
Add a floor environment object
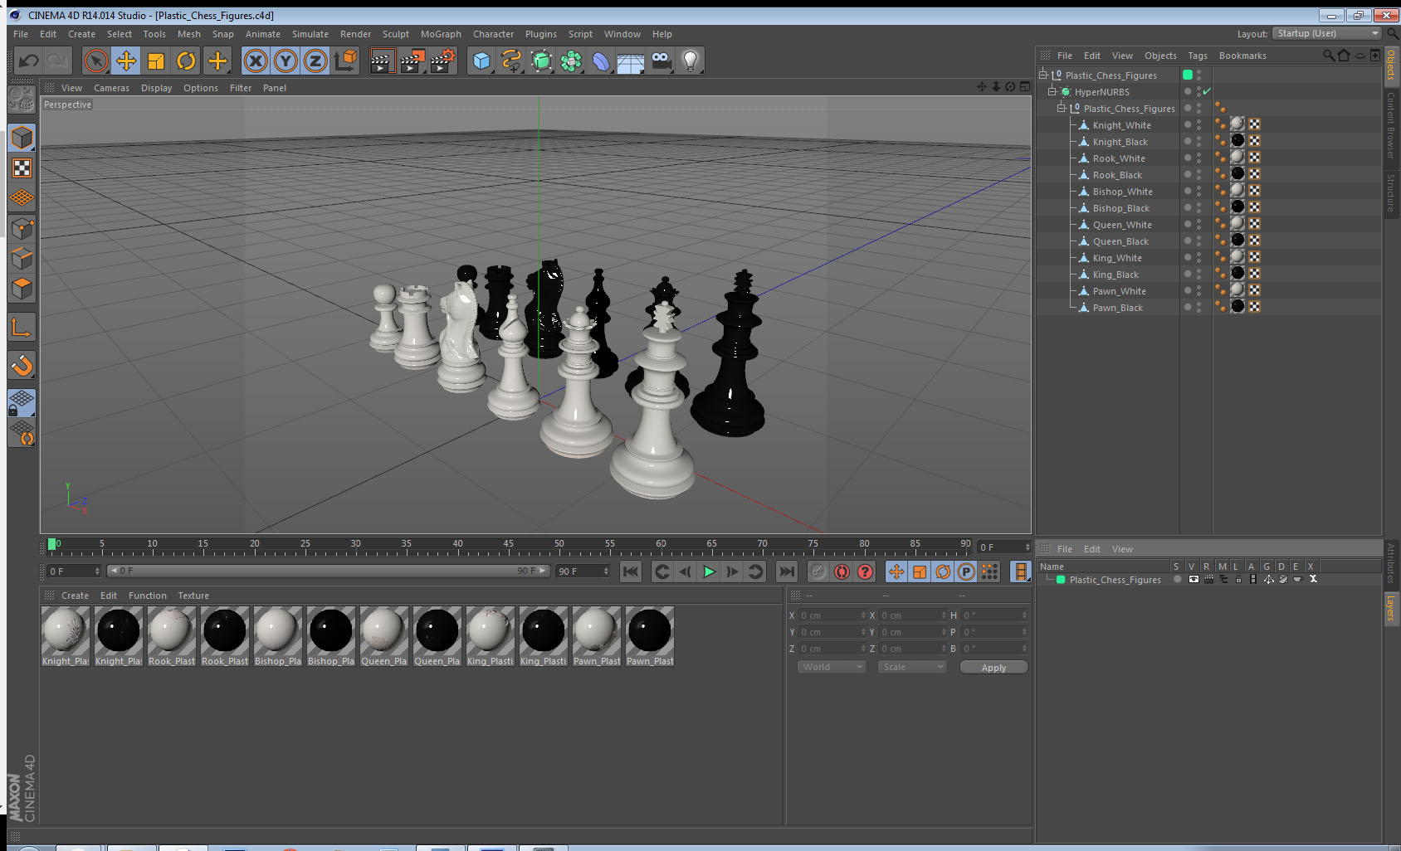click(x=631, y=61)
